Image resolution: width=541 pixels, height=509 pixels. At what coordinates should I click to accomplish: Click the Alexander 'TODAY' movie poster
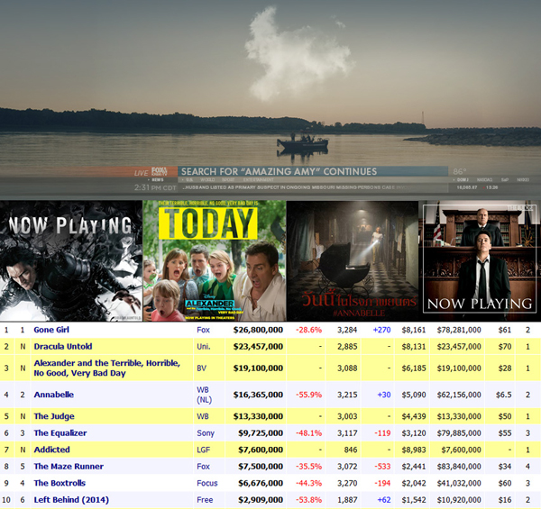click(x=215, y=260)
